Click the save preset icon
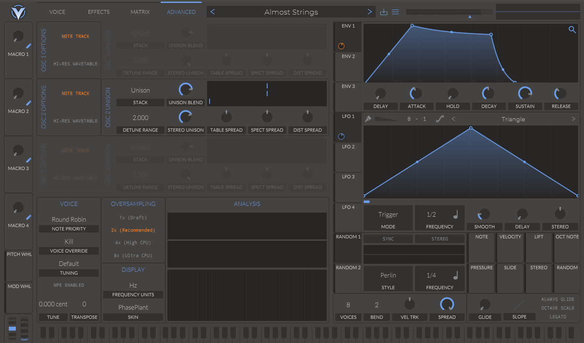The width and height of the screenshot is (584, 343). [384, 12]
